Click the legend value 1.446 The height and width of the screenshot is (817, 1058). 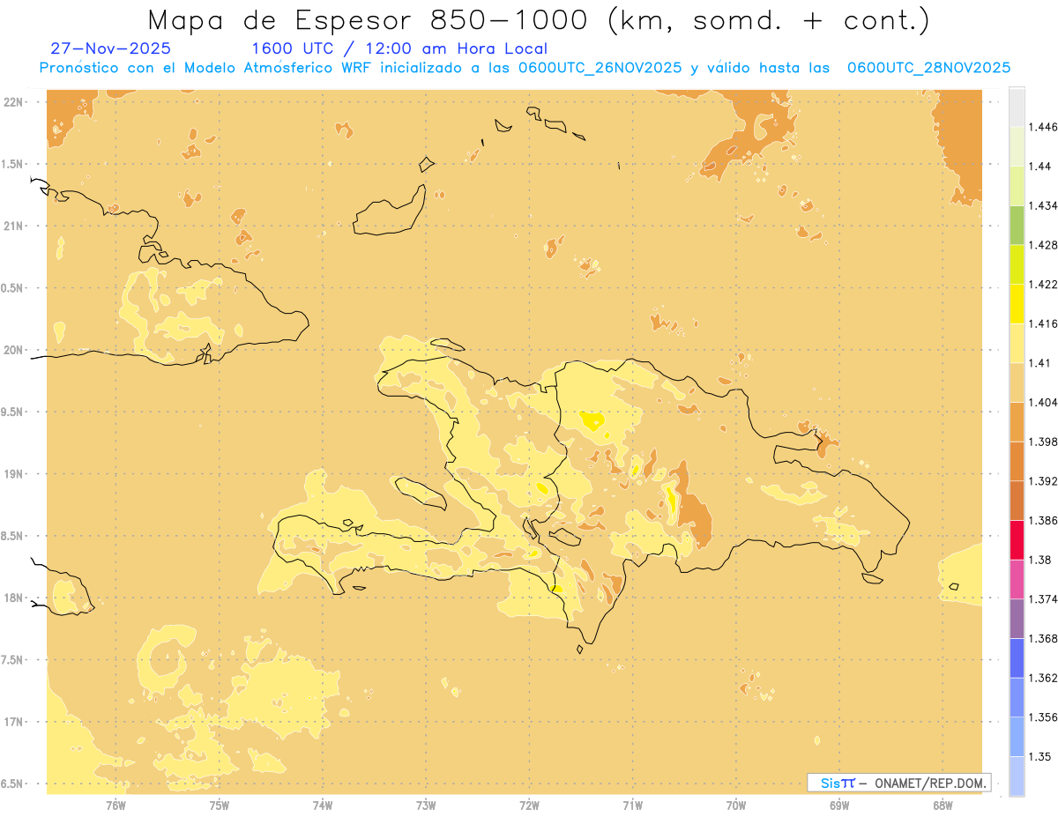click(1043, 127)
